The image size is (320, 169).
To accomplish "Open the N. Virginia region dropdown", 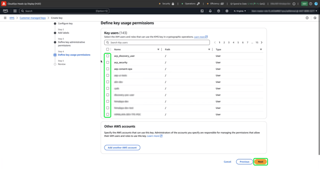I will (x=240, y=11).
